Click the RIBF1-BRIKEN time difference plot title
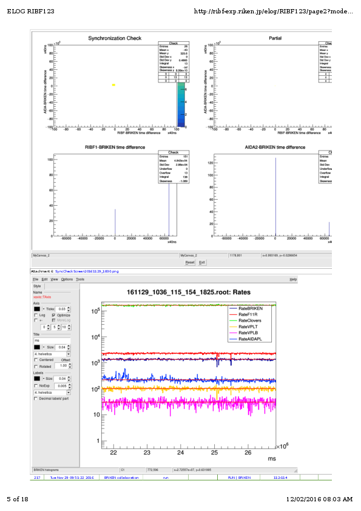Image resolution: width=361 pixels, height=511 pixels. click(x=115, y=147)
